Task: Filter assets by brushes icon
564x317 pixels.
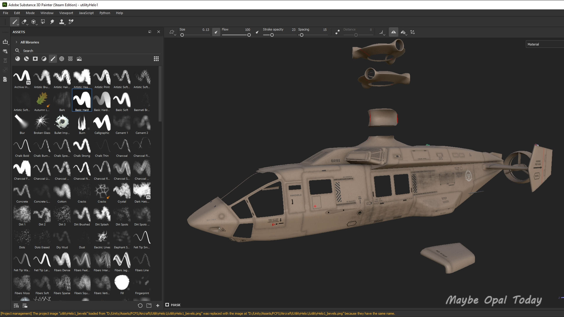Action: pyautogui.click(x=53, y=59)
